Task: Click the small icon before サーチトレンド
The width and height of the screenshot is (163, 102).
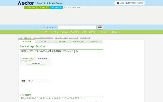Action: (42, 27)
